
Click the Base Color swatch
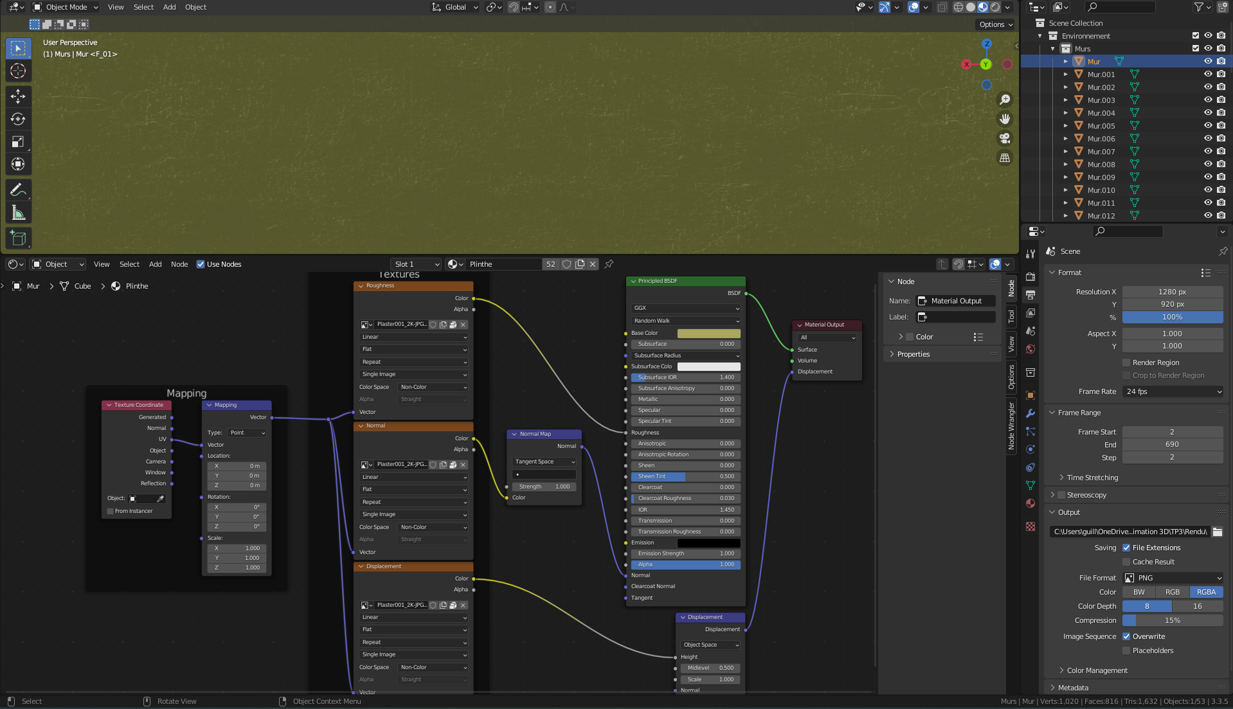708,333
